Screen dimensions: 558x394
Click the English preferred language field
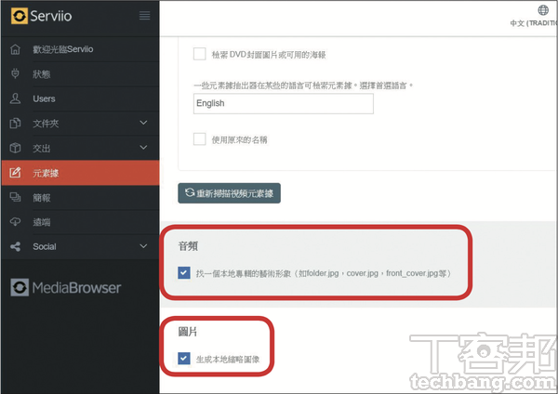[283, 104]
